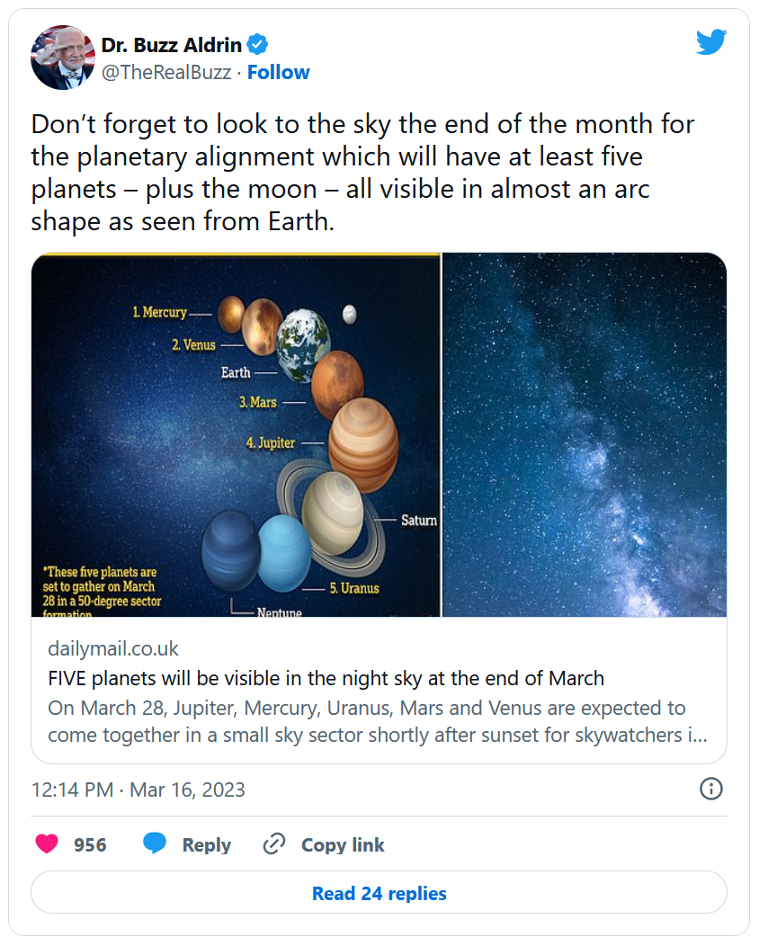
Task: Read the 24 replies
Action: coord(379,892)
